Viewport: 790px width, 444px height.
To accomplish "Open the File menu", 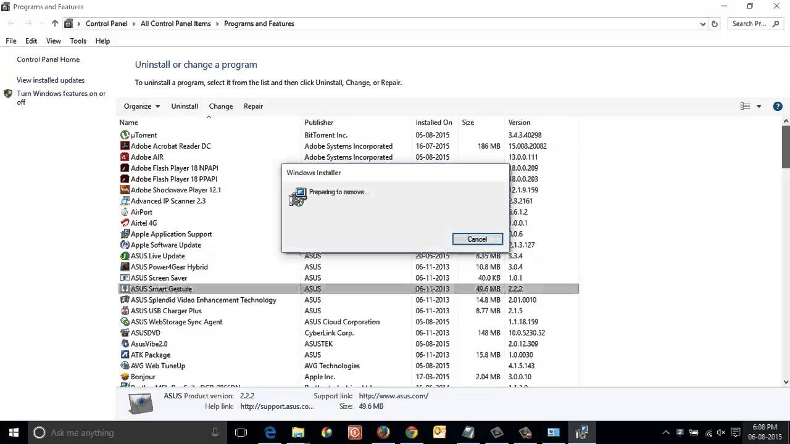I will [11, 41].
